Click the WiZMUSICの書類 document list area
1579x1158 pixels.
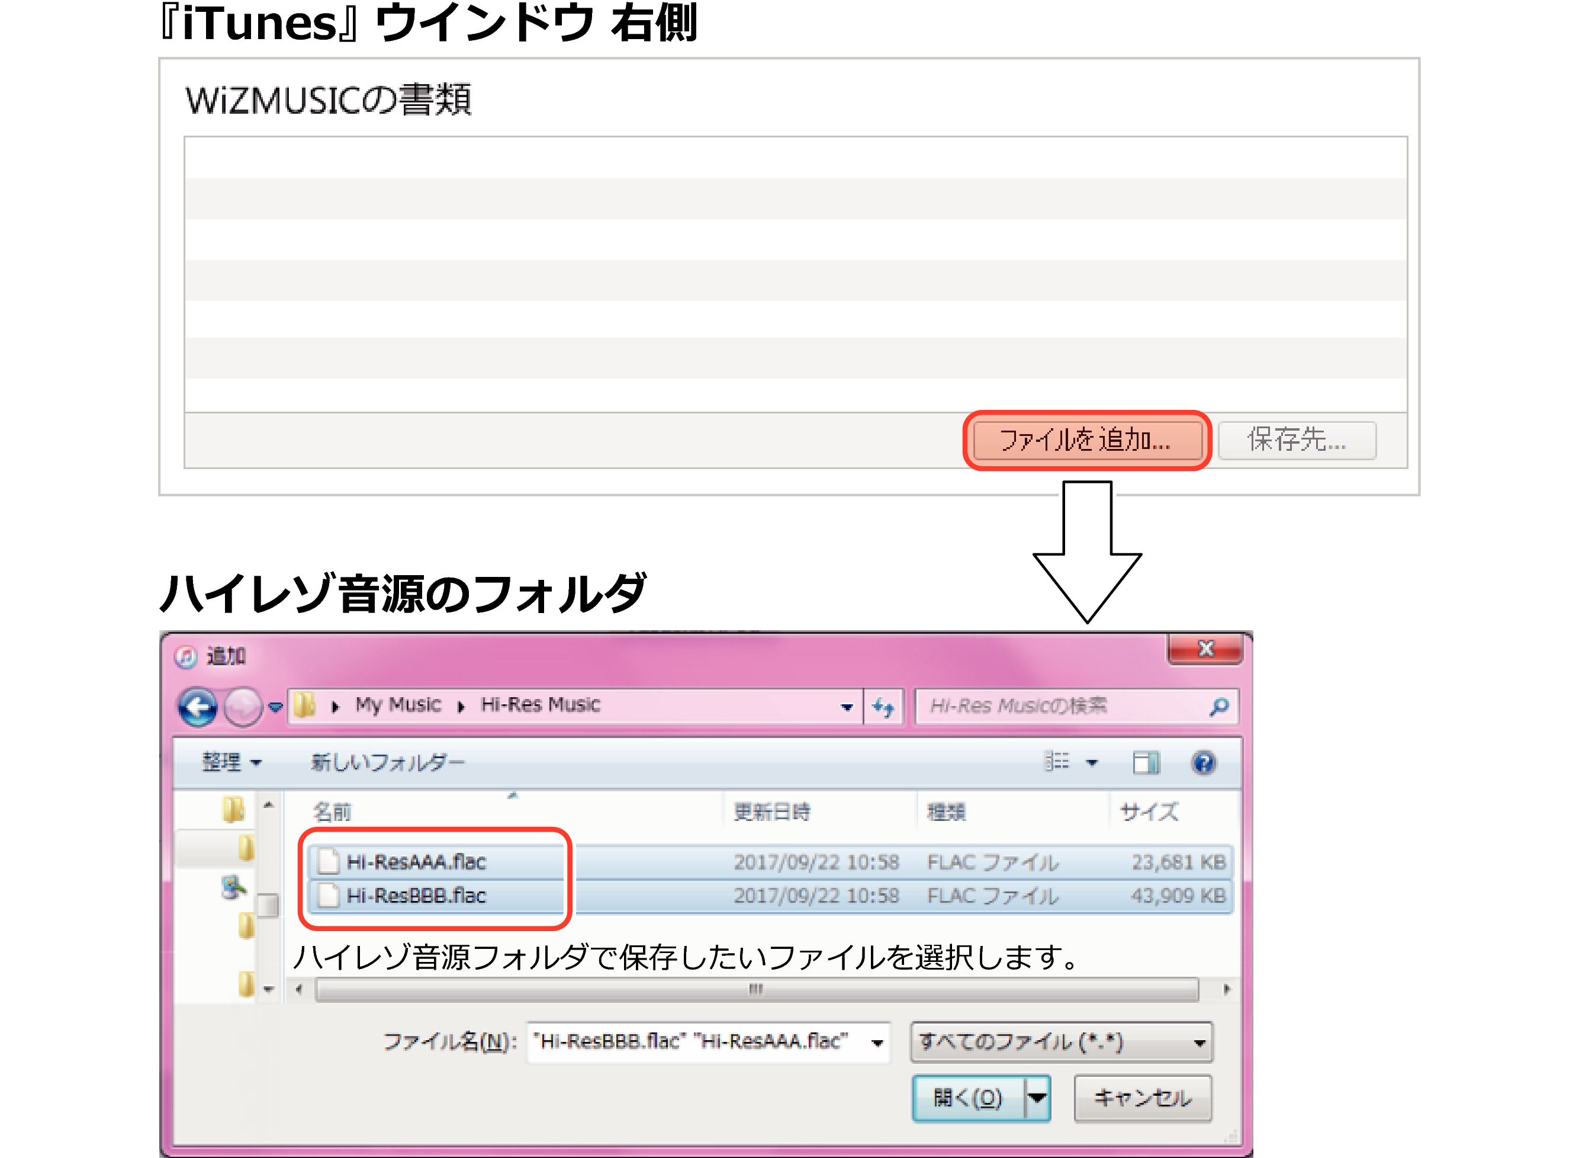796,274
